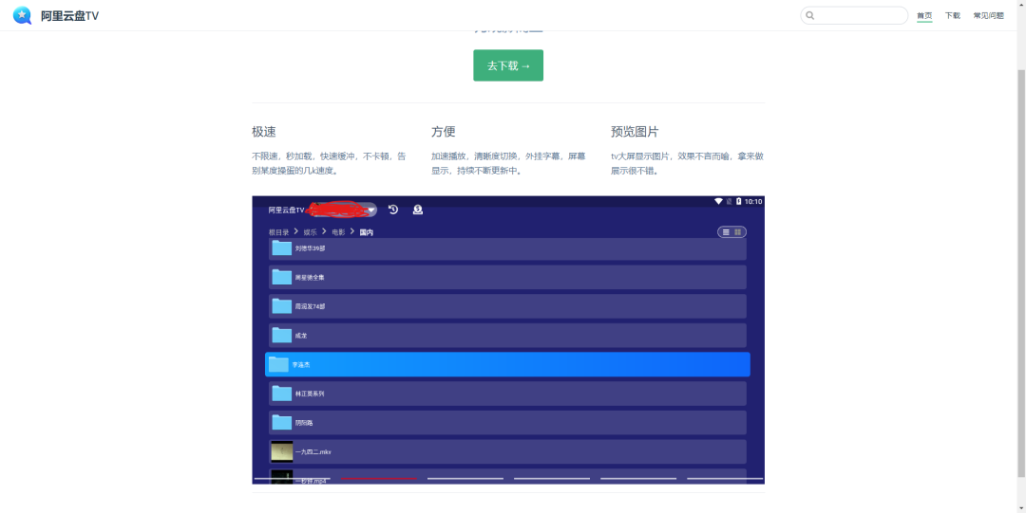Click the 一九四二.mkv file name

point(313,451)
